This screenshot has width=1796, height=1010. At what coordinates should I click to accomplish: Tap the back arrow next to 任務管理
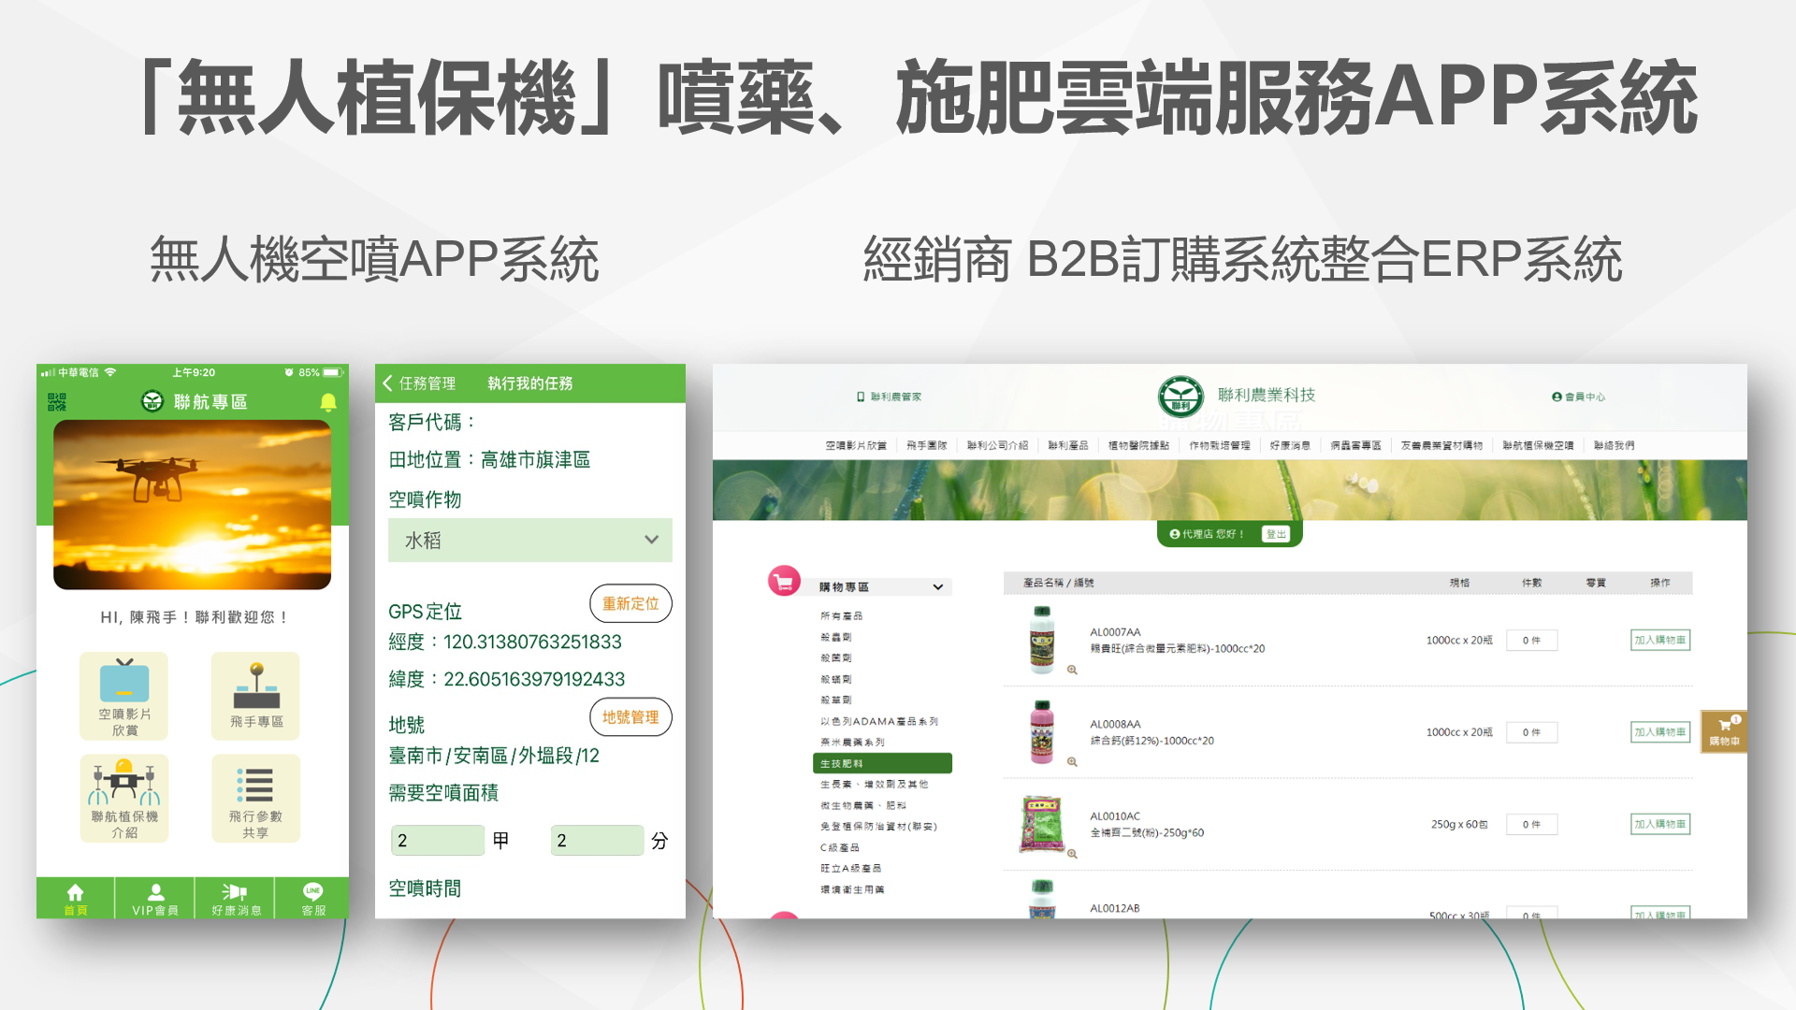point(387,383)
